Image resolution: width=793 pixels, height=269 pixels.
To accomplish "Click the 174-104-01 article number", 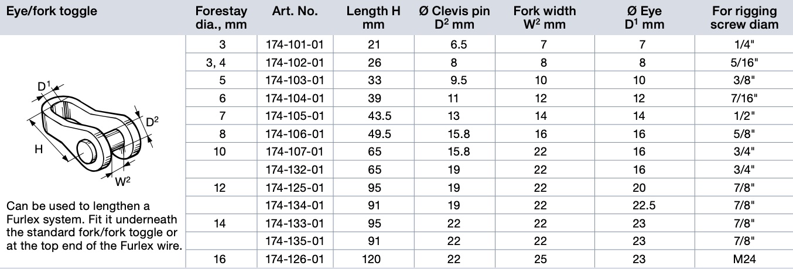I will coord(295,99).
